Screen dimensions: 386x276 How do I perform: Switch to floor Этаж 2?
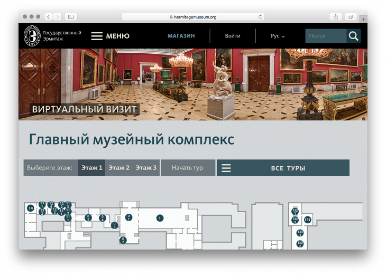119,168
